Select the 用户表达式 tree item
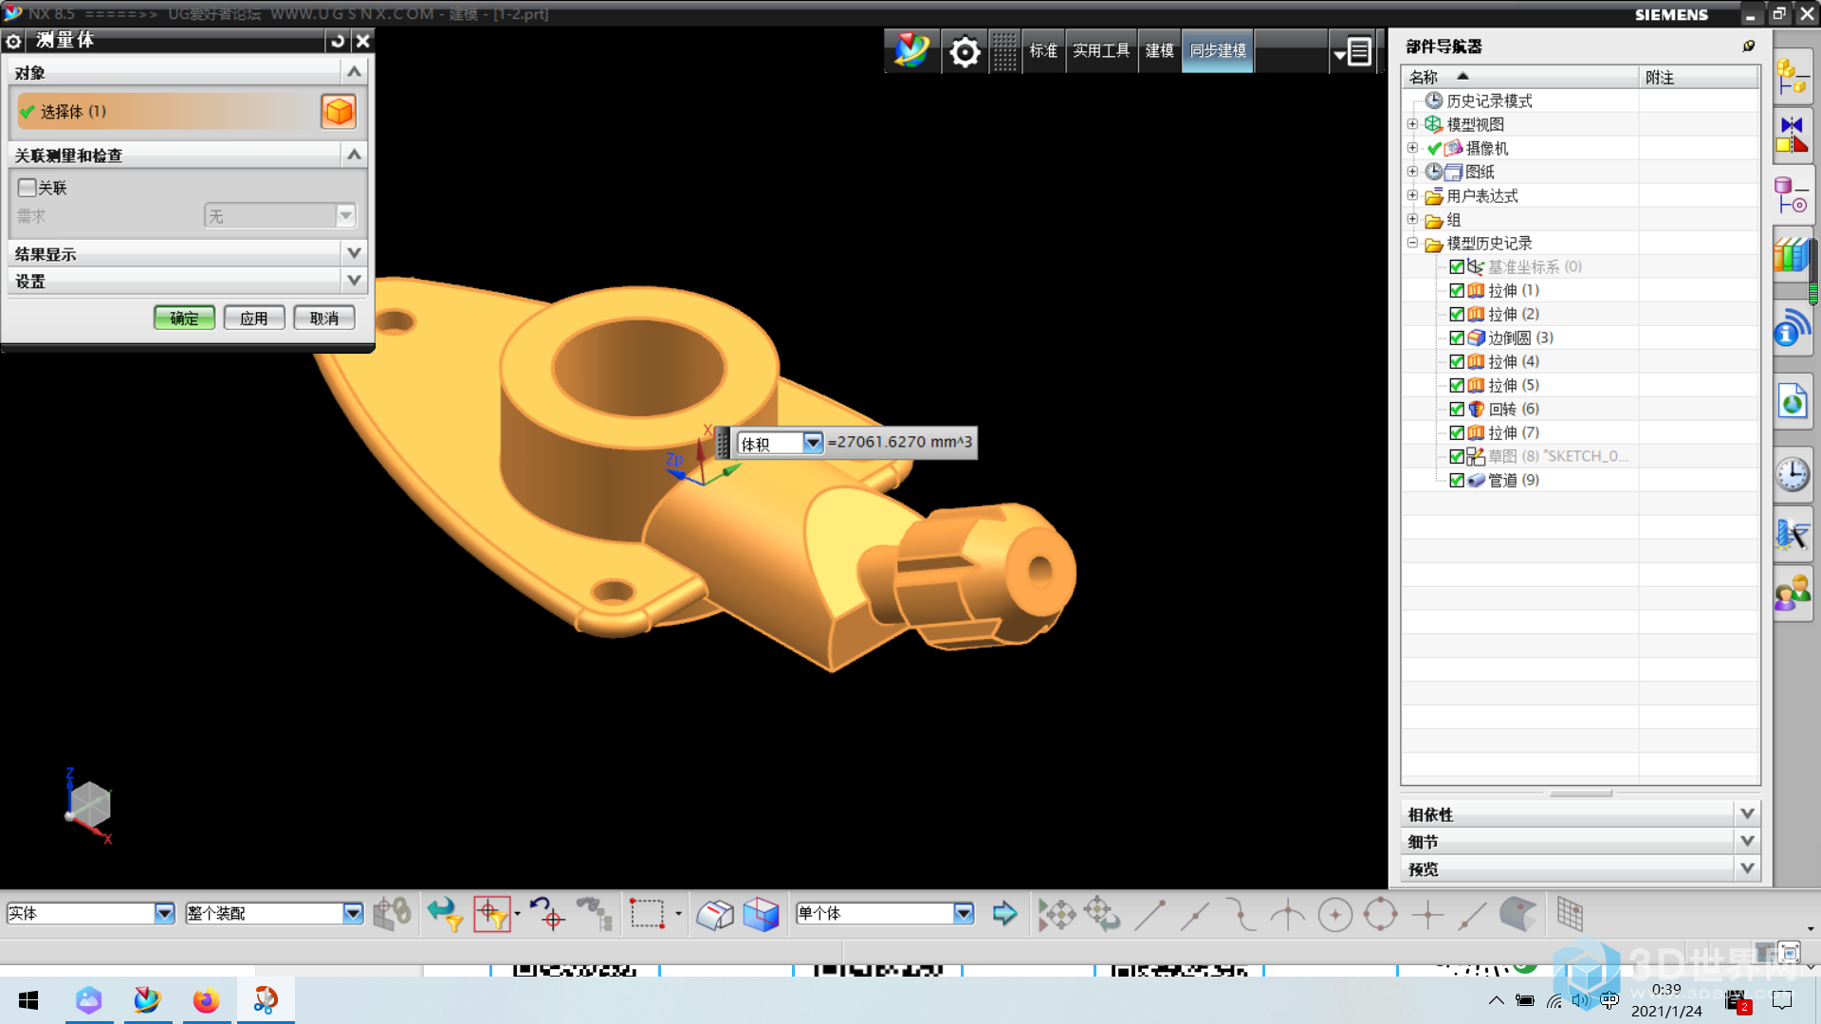The height and width of the screenshot is (1024, 1821). pos(1481,195)
